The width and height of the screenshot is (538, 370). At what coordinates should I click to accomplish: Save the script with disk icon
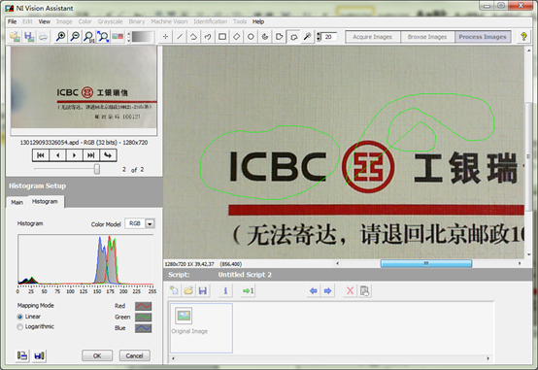[x=203, y=291]
